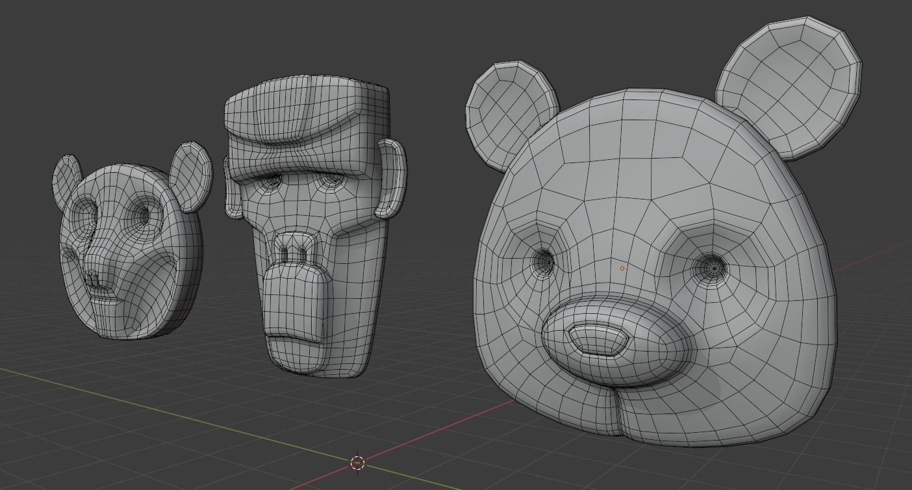
Task: Click the 3D cursor on the grid floor
Action: [x=357, y=463]
